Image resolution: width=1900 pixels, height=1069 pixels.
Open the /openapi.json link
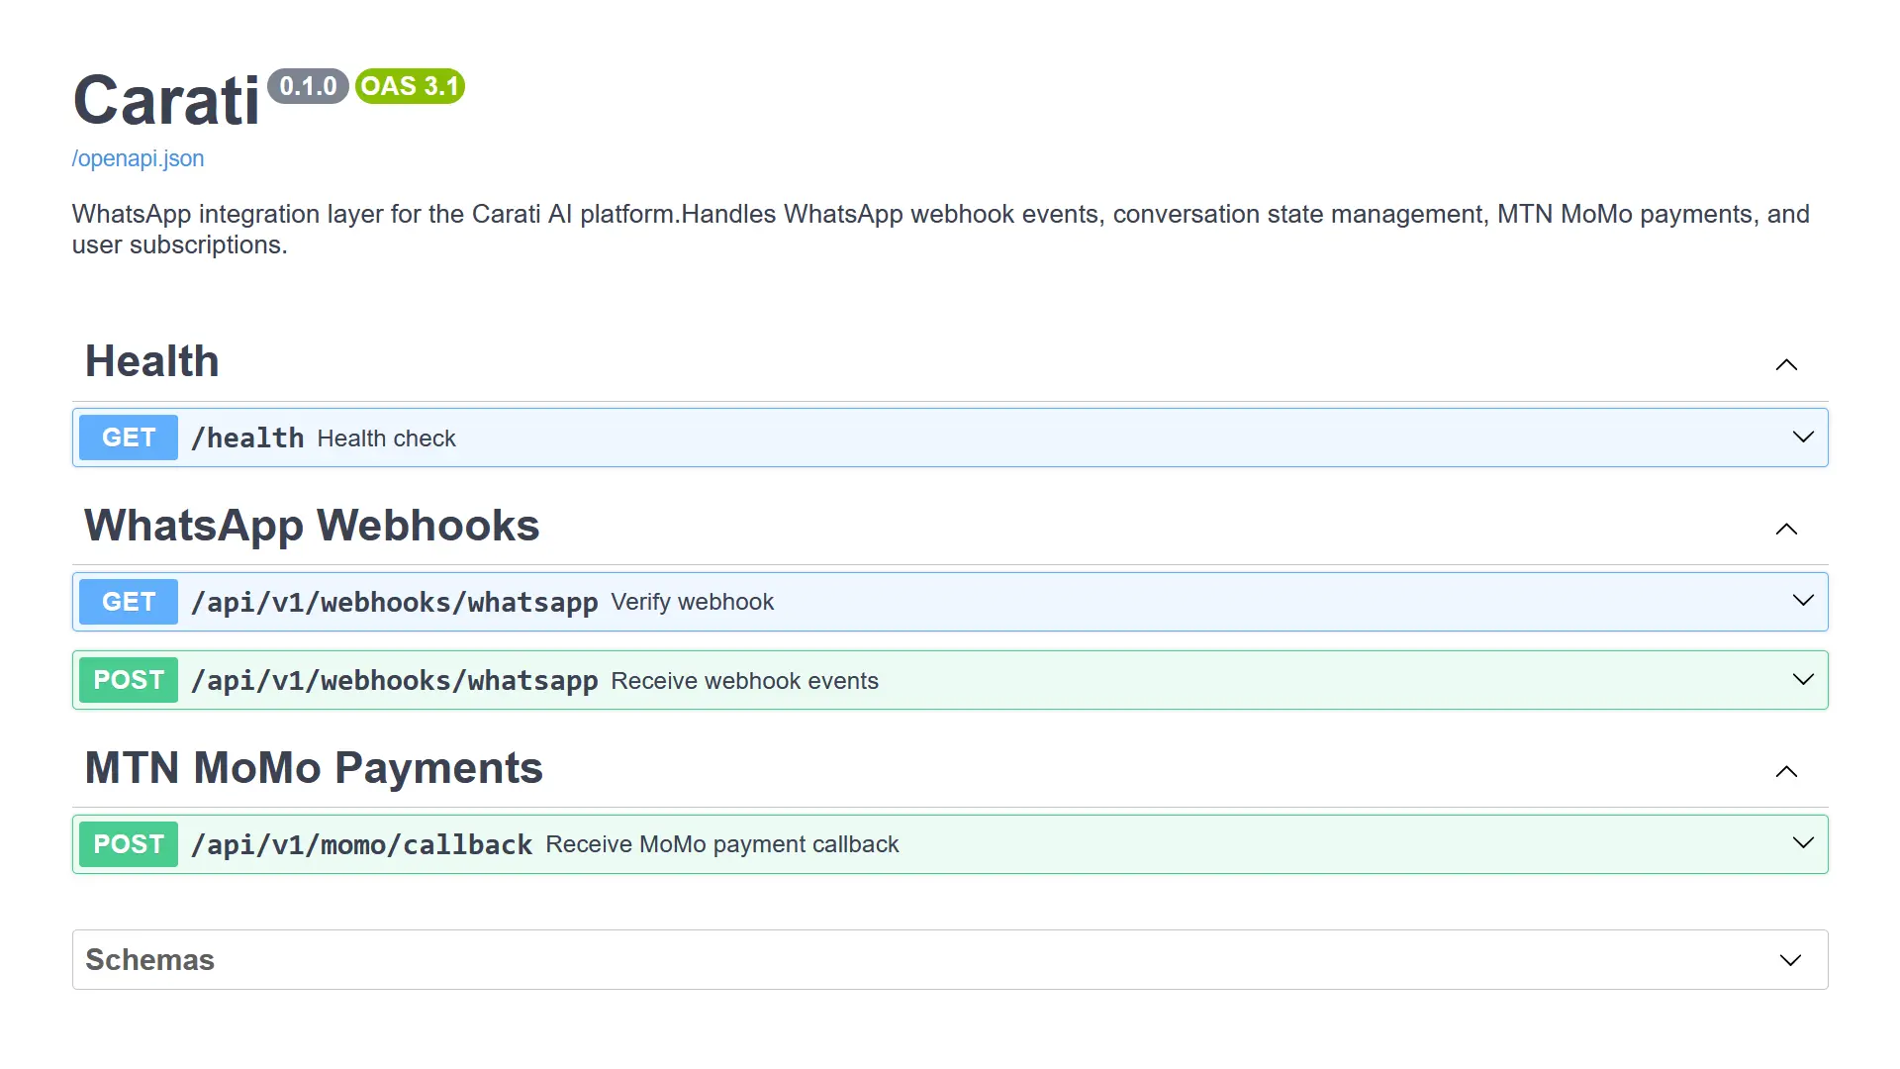[138, 158]
